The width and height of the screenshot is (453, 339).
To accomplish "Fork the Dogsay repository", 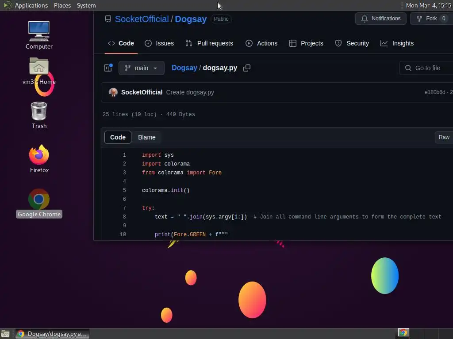I will (x=432, y=19).
